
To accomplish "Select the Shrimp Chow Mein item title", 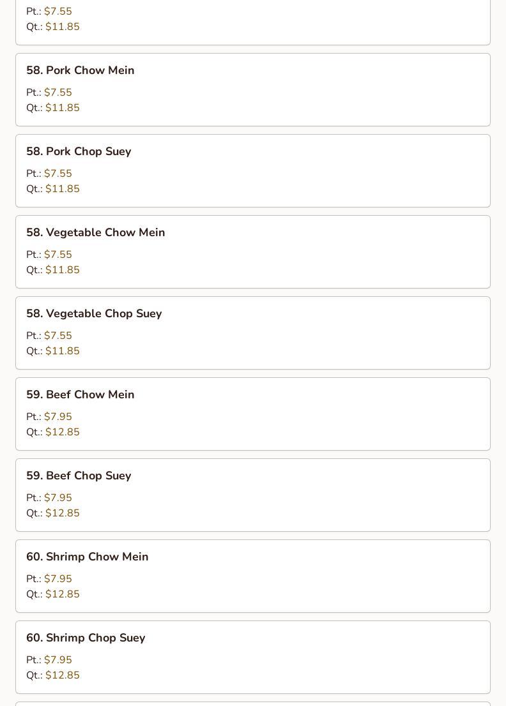I will 88,557.
